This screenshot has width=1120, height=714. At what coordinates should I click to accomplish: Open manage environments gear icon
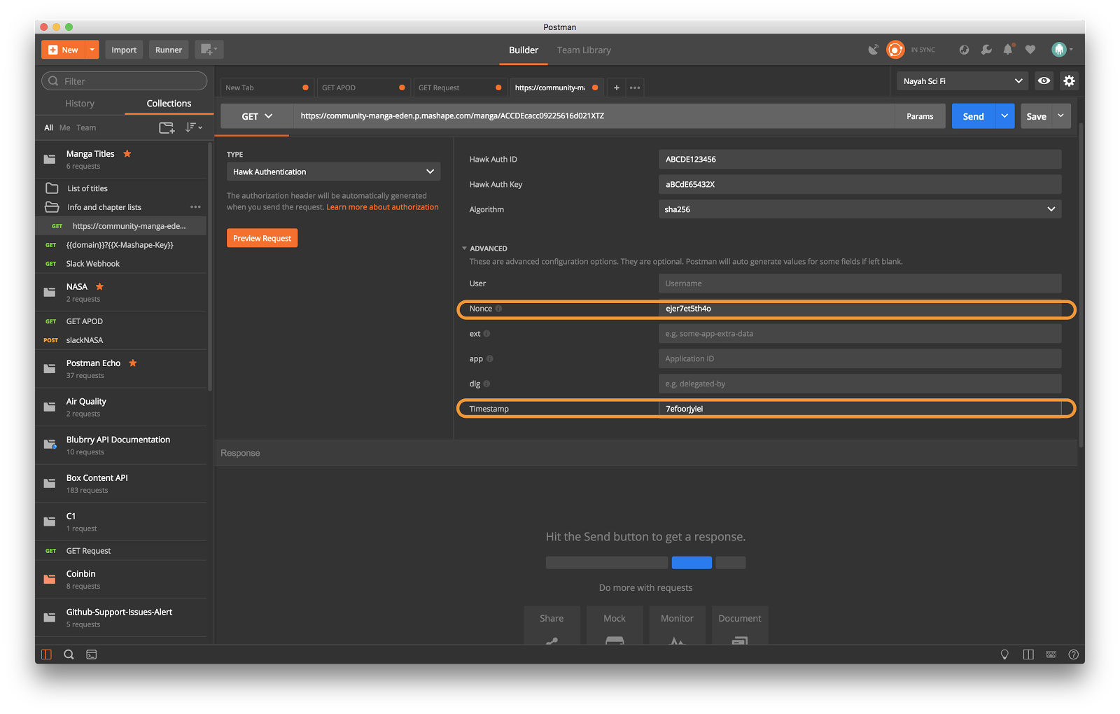pyautogui.click(x=1069, y=81)
